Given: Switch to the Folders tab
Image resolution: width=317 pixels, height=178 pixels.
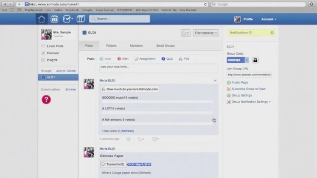Looking at the screenshot, I should (x=111, y=46).
